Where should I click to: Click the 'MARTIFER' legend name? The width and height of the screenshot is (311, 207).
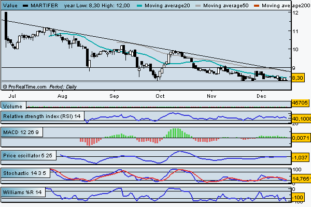click(44, 6)
